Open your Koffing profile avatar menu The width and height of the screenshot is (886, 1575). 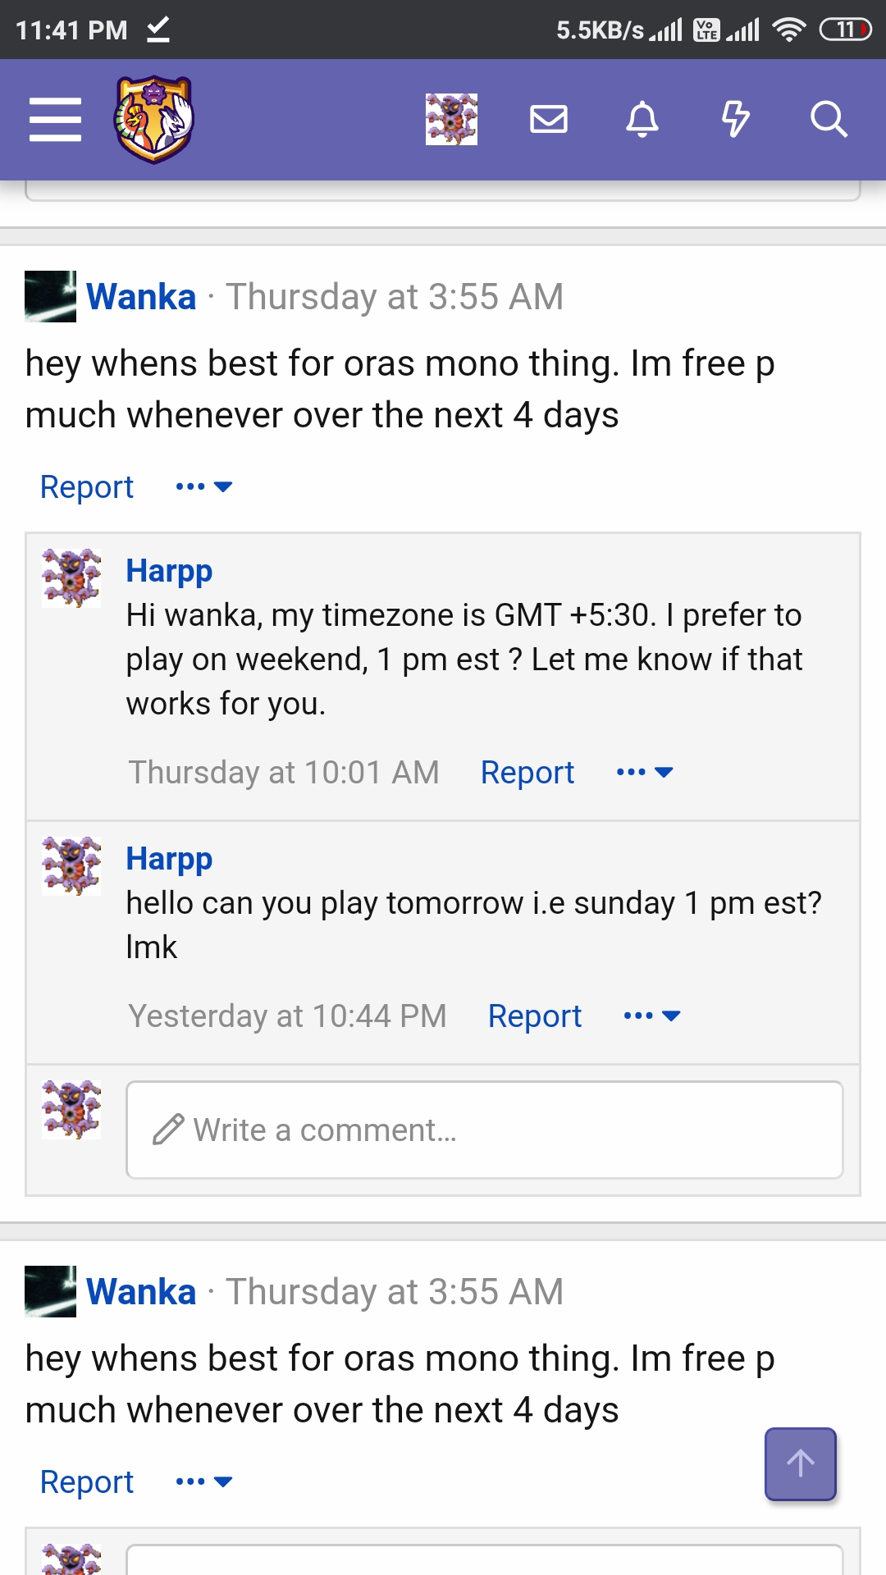451,119
